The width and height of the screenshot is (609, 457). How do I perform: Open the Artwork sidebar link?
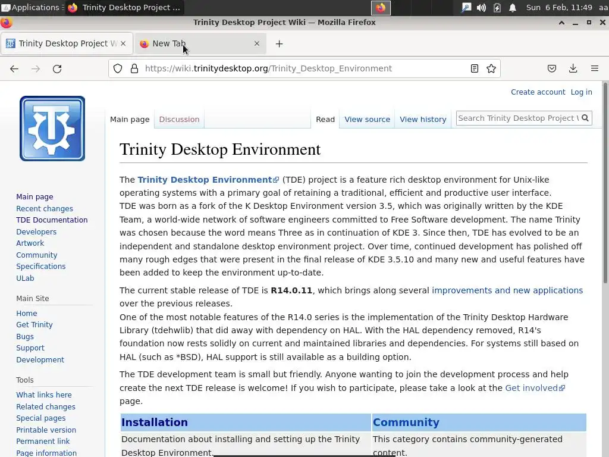pyautogui.click(x=30, y=243)
